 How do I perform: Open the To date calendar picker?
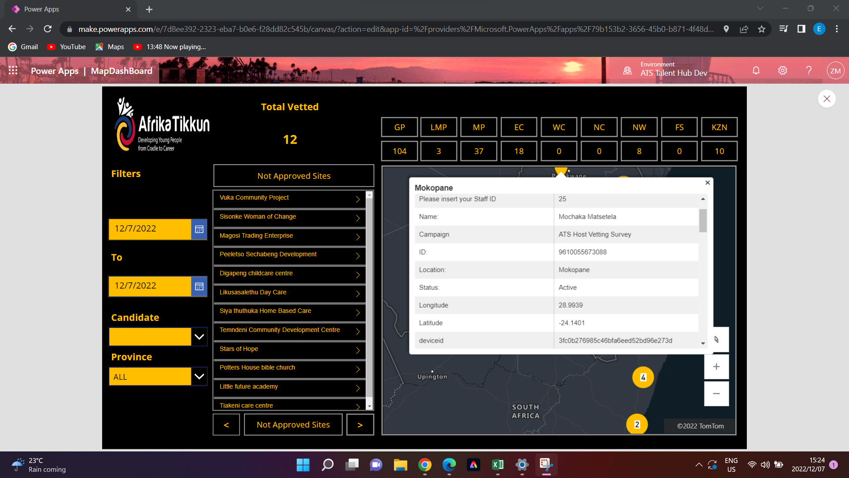(200, 286)
